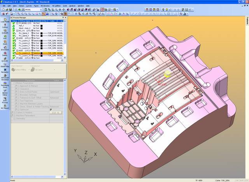The width and height of the screenshot is (249, 182).
Task: Click the Open file toolbar icon
Action: [x=7, y=10]
